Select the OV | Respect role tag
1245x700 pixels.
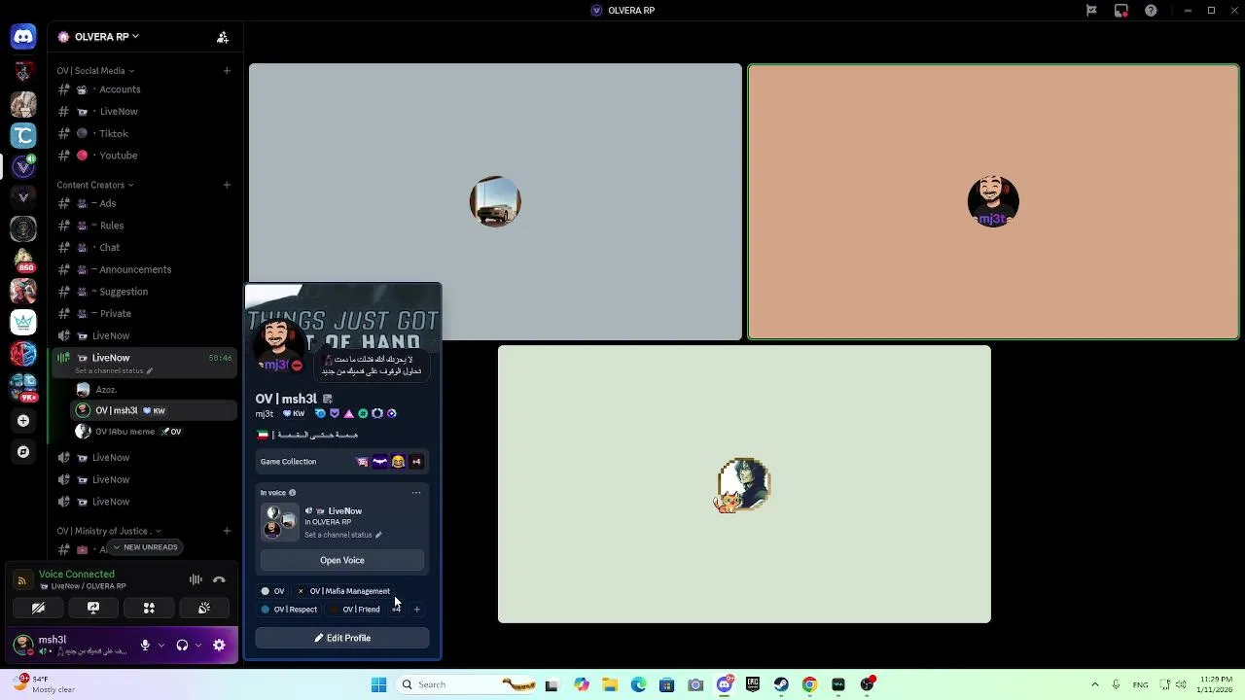pos(289,610)
